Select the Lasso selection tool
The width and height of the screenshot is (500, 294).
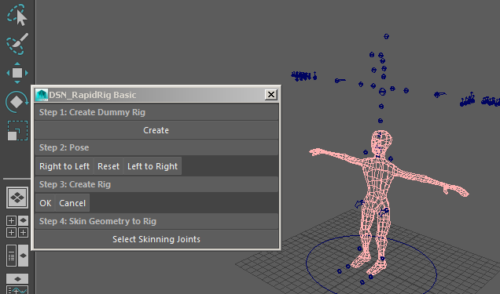[x=17, y=15]
